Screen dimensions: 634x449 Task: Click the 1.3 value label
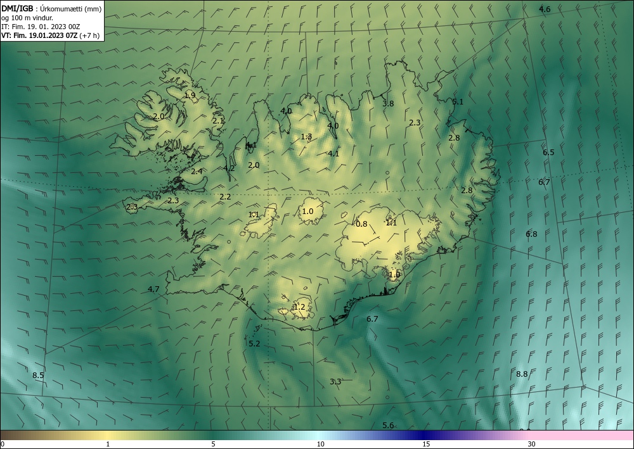(x=306, y=137)
